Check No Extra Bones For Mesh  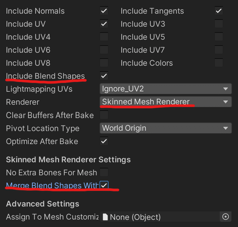104,172
